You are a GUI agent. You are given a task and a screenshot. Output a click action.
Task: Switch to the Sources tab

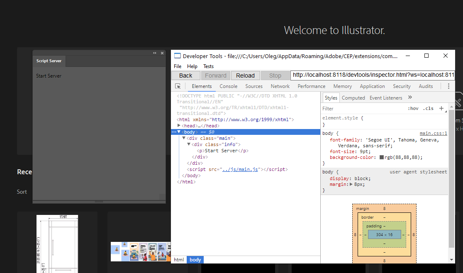[x=254, y=86]
